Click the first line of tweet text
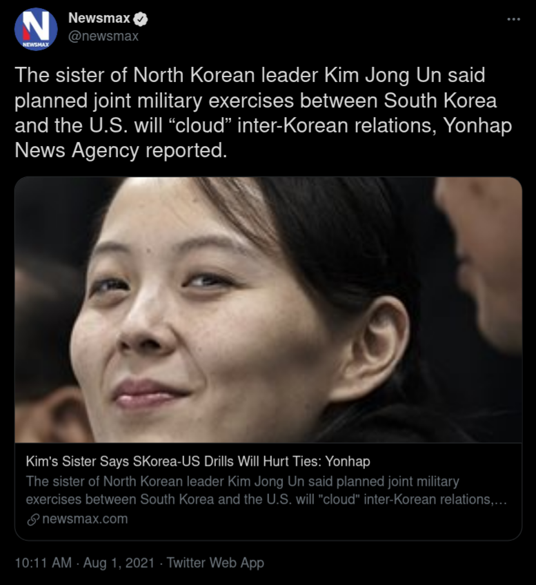 coord(250,75)
